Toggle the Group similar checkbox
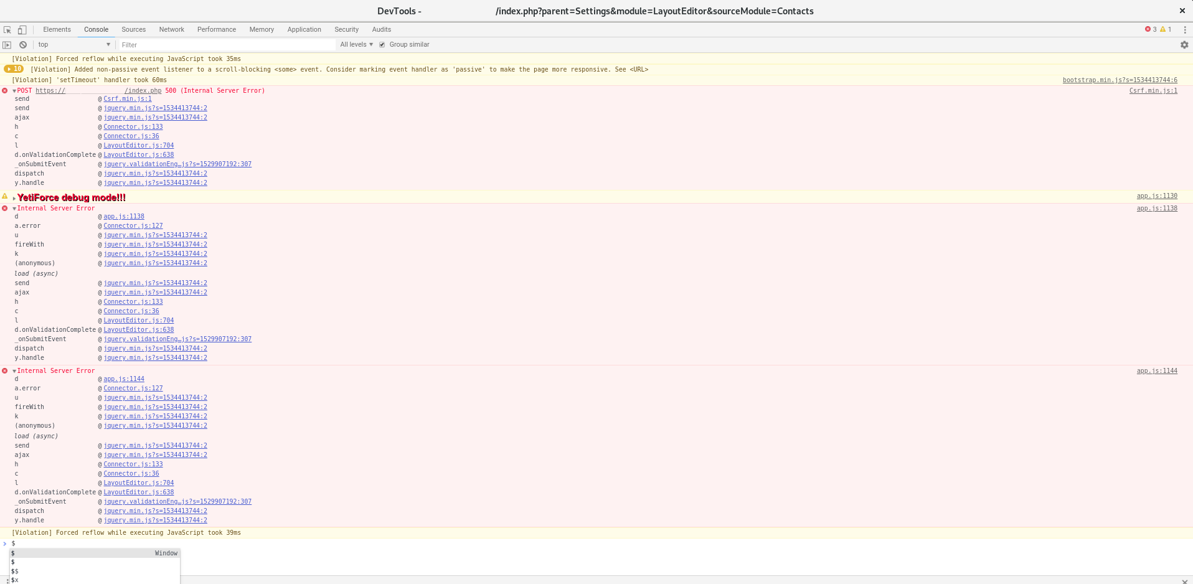1193x584 pixels. (382, 45)
